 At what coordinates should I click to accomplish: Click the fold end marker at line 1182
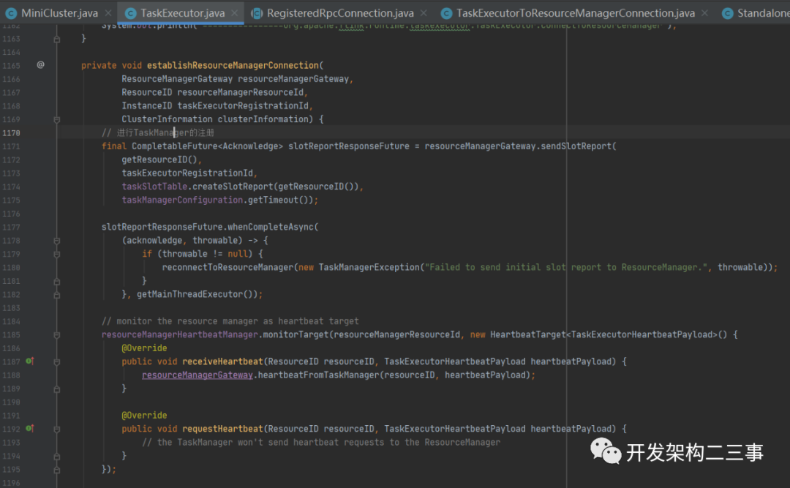tap(57, 294)
